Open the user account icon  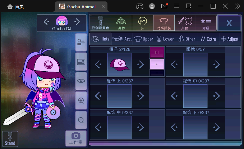pyautogui.click(x=152, y=6)
